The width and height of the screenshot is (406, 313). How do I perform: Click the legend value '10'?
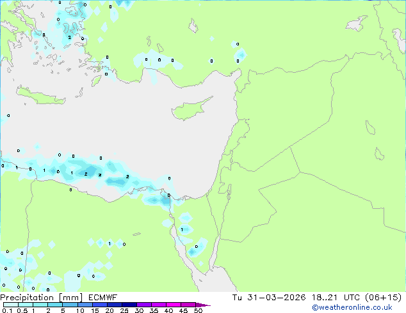80,310
